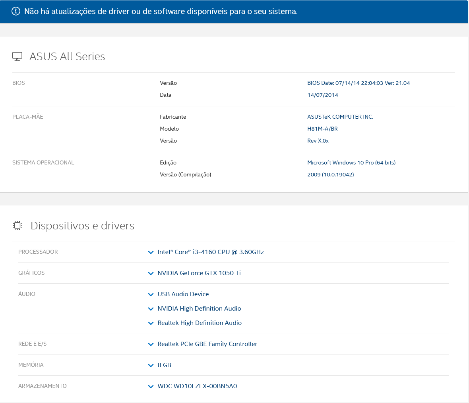The width and height of the screenshot is (469, 403).
Task: Expand the USB Audio Device chevron
Action: [151, 295]
